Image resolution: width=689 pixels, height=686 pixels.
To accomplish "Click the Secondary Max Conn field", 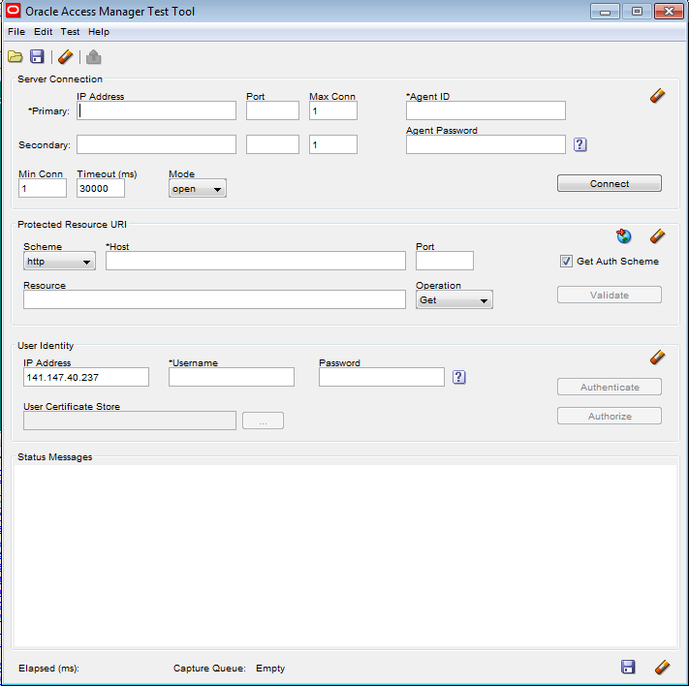I will (x=333, y=144).
